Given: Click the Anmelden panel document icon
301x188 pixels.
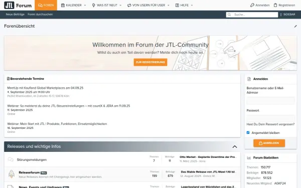Looking at the screenshot, I should point(249,79).
